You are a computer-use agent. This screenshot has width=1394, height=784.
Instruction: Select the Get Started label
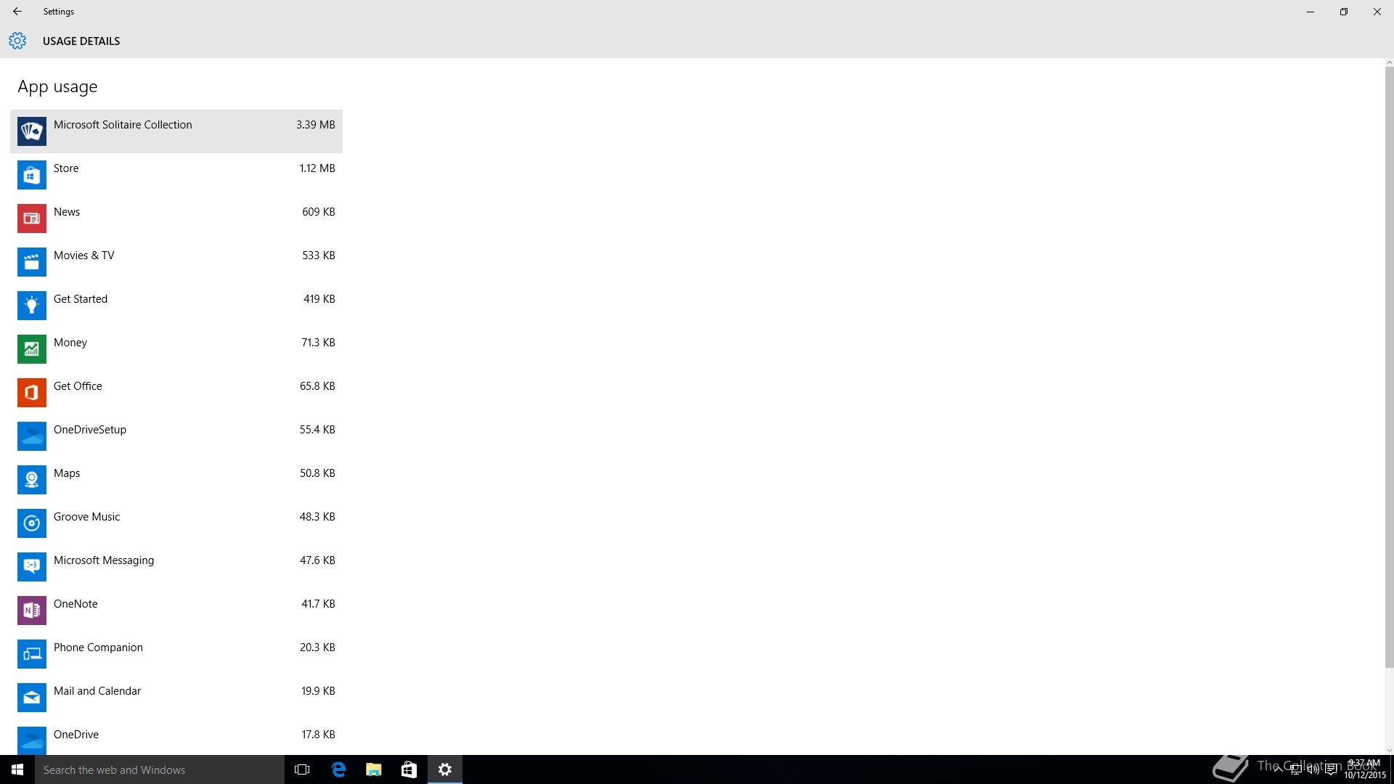[81, 299]
